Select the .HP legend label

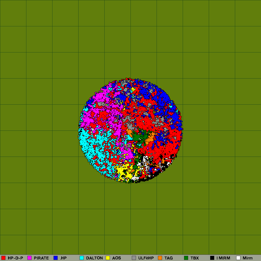tap(63, 258)
